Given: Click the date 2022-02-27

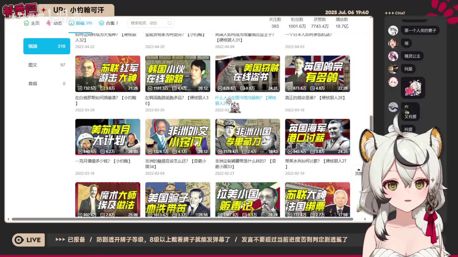Looking at the screenshot, I should [225, 173].
